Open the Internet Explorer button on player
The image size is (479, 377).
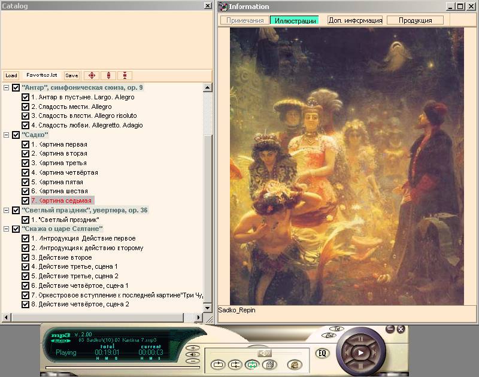pos(295,364)
